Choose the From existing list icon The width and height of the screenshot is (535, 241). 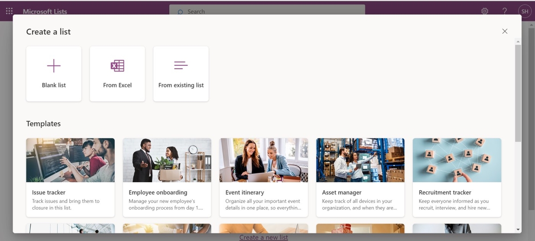point(181,66)
